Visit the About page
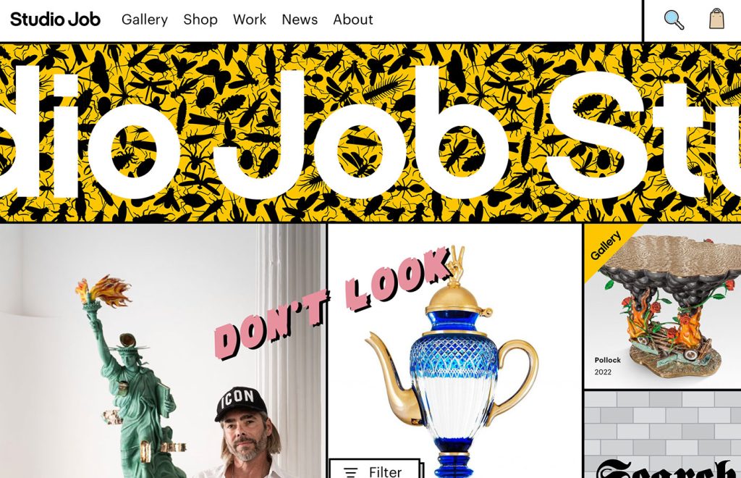Viewport: 741px width, 478px height. tap(353, 20)
